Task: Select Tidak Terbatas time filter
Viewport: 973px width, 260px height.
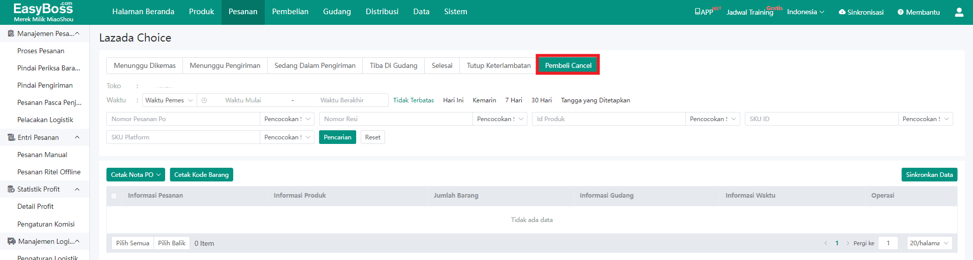Action: (x=414, y=100)
